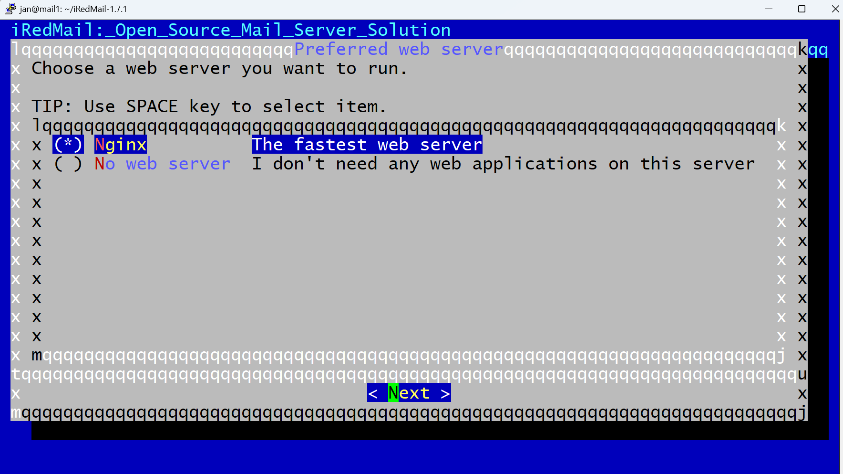The image size is (843, 474).
Task: Click the PuTTY icon in the title bar
Action: pyautogui.click(x=10, y=9)
